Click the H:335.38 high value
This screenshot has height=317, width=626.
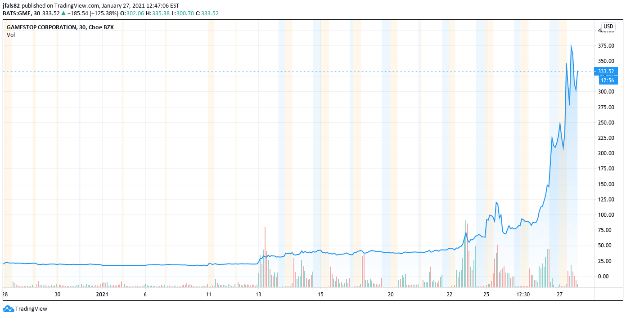click(158, 13)
